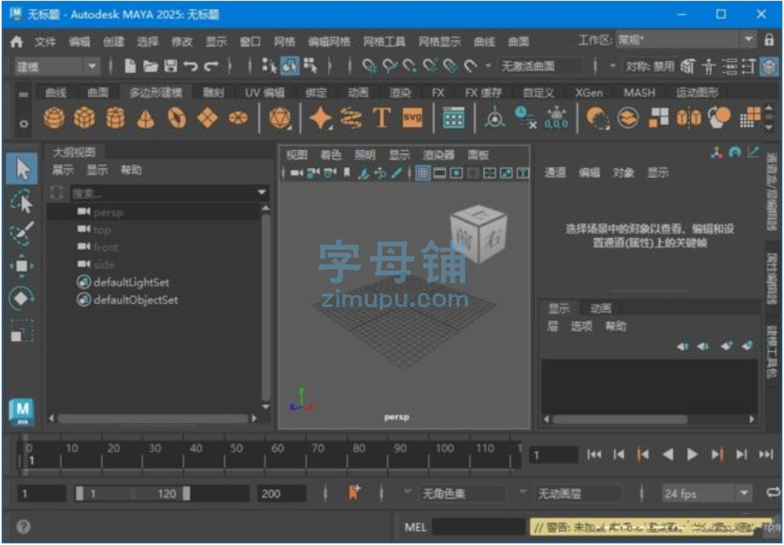The height and width of the screenshot is (545, 784).
Task: Toggle the viewport grid display button
Action: point(423,173)
